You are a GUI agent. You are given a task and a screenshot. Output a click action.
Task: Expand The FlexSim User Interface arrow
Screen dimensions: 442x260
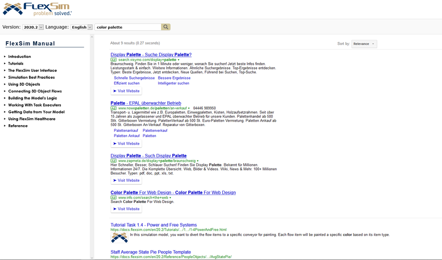pos(5,70)
